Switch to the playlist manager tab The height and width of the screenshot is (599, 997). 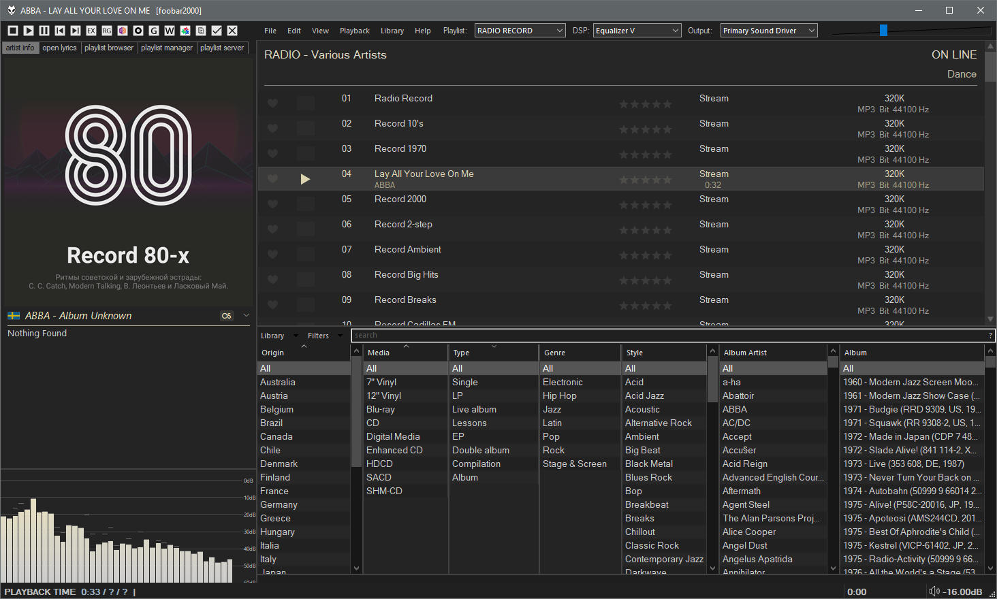coord(167,48)
